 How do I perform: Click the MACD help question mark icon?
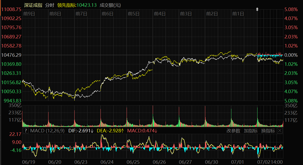(26, 131)
